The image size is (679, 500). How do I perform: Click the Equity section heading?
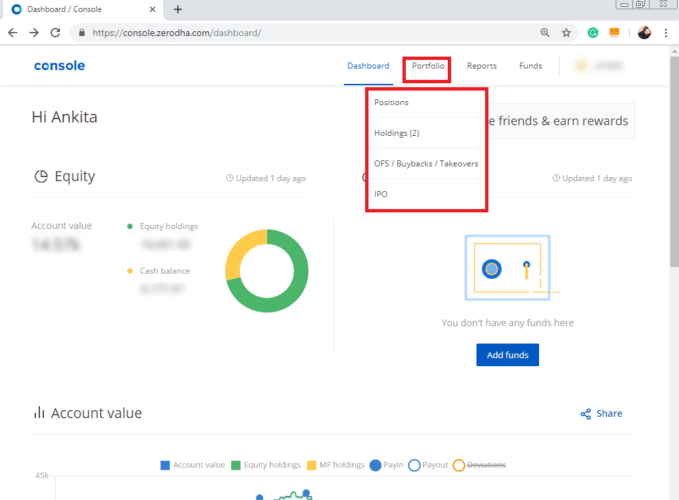75,176
